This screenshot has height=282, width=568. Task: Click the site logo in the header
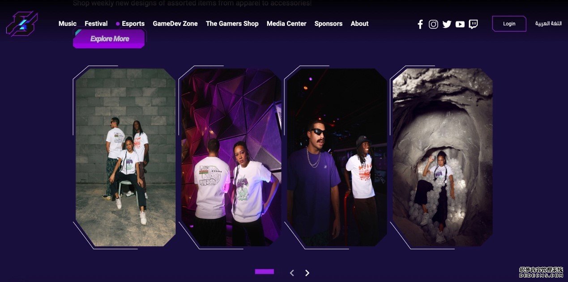tap(22, 24)
